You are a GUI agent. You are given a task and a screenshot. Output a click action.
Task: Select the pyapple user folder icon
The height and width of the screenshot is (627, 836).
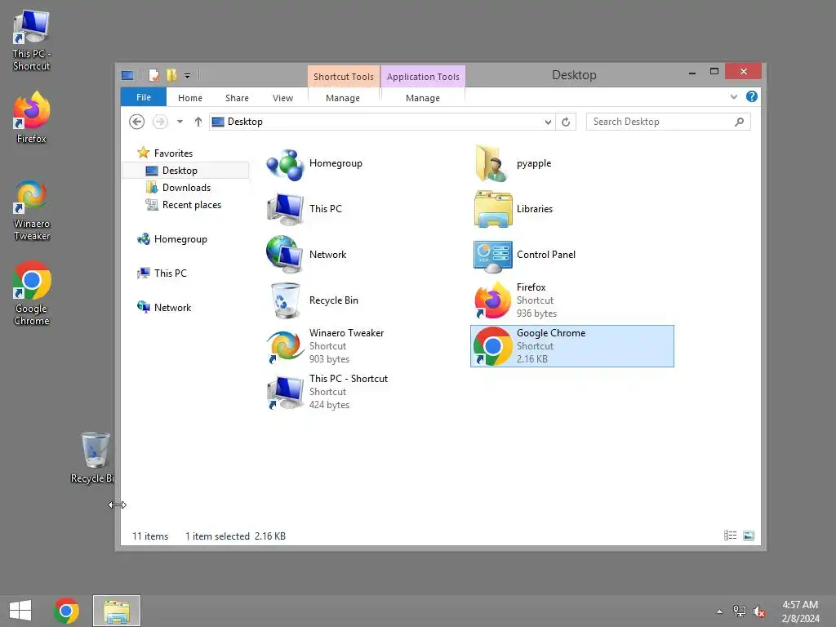(x=491, y=163)
